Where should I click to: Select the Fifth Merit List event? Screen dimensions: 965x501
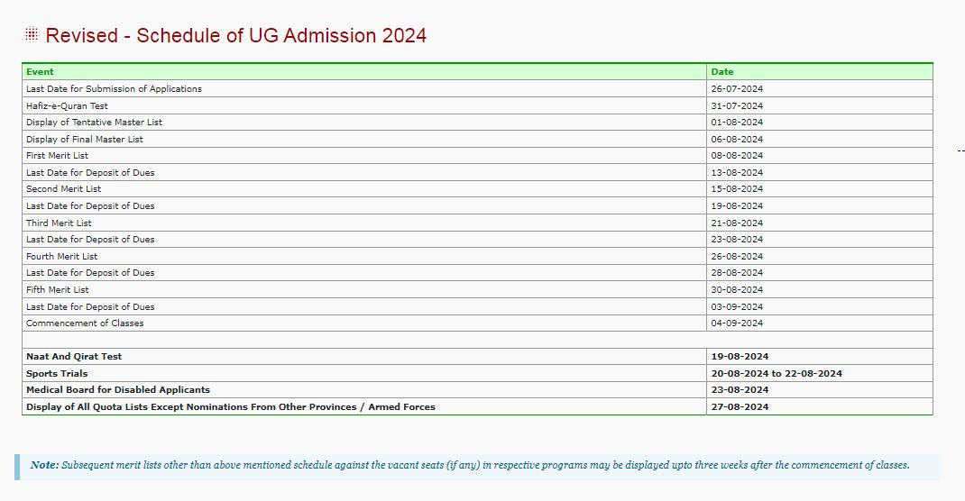57,289
